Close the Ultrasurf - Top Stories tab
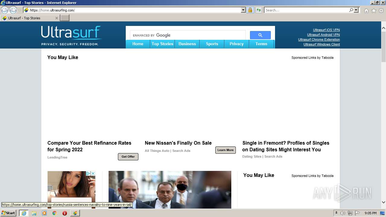Screen dimensions: 386x217 (56, 18)
